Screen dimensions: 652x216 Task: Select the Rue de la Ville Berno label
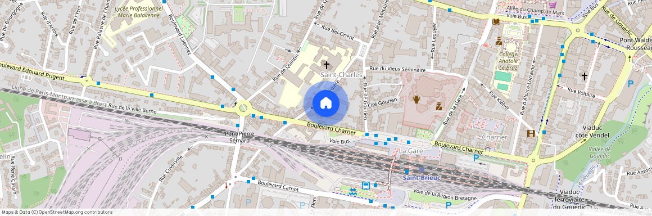132,109
